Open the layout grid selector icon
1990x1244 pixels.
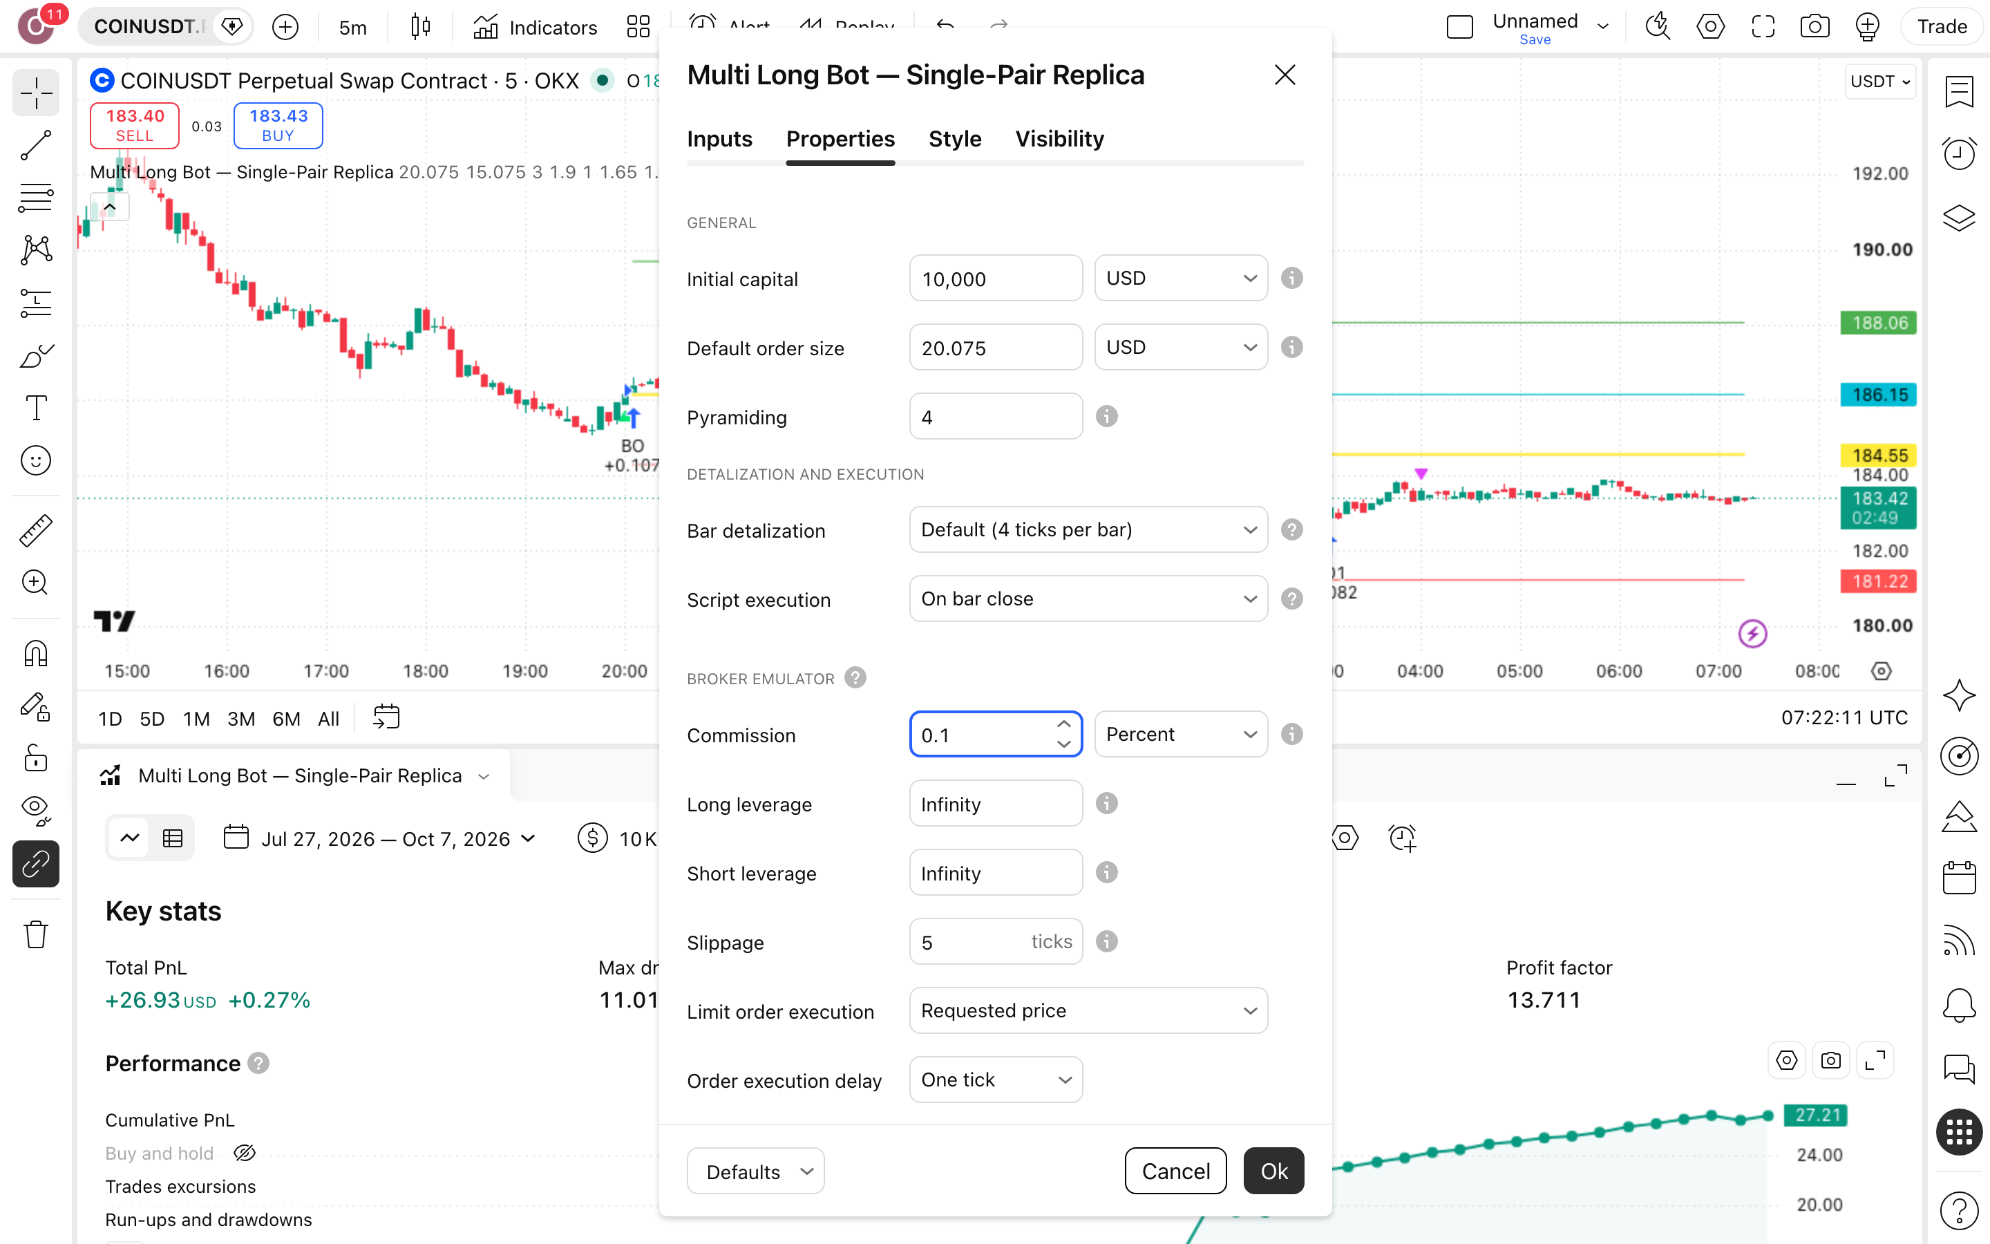pos(638,27)
